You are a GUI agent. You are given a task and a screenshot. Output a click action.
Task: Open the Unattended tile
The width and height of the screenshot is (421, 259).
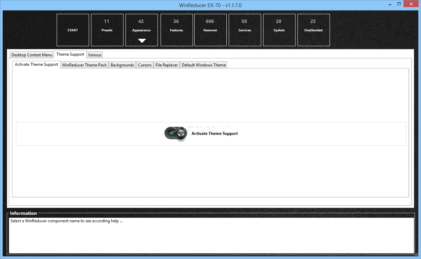pyautogui.click(x=314, y=30)
